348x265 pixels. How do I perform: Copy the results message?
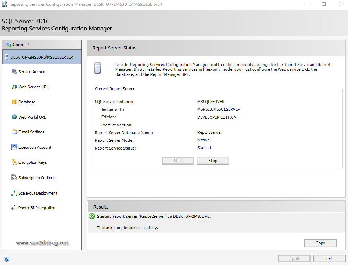320,243
